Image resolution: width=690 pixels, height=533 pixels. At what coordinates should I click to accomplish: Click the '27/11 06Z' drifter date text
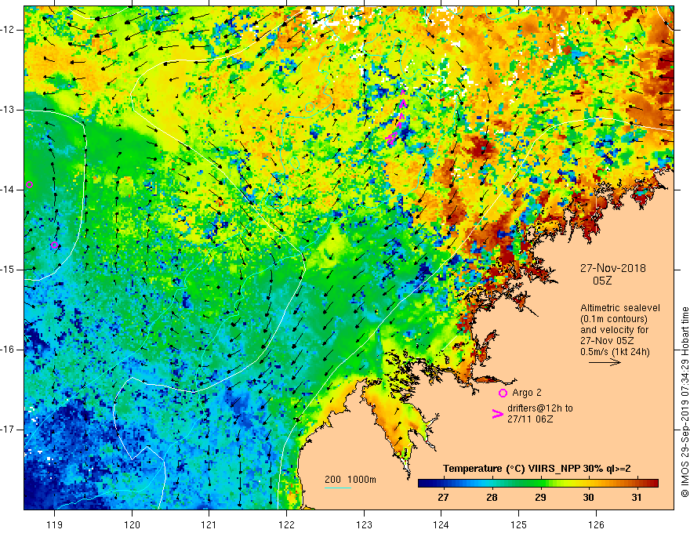tap(530, 419)
